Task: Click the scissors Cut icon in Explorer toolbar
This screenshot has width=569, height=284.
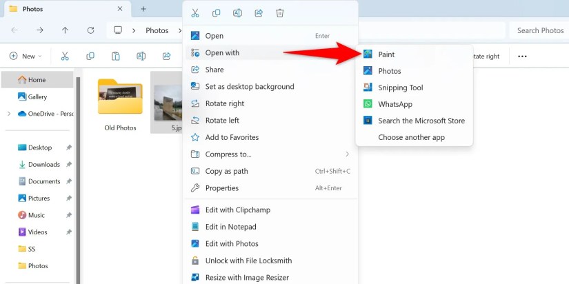Action: 65,57
